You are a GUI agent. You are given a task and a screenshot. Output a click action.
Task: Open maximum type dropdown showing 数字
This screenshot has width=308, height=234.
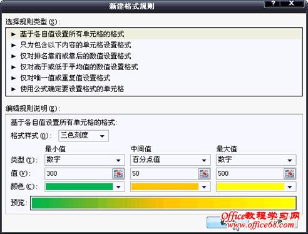coord(256,160)
